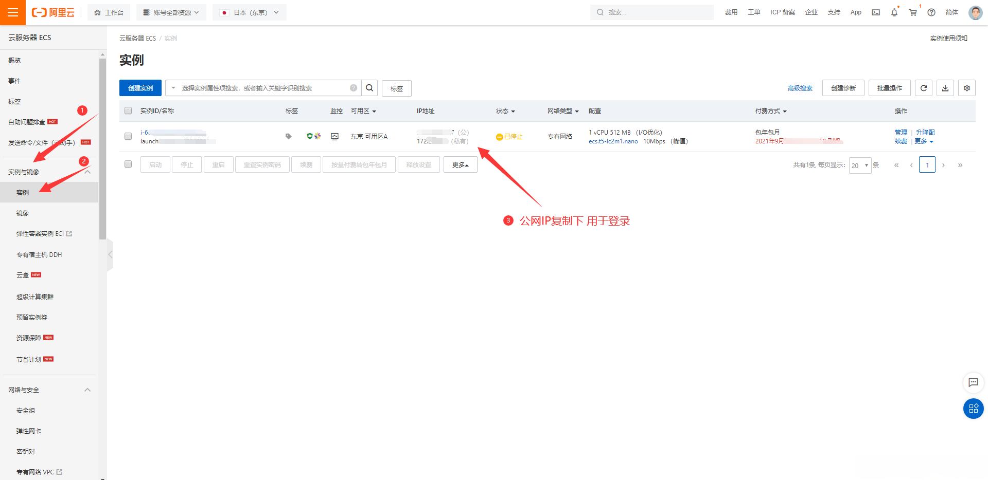Open 安全组 in the sidebar

(26, 410)
